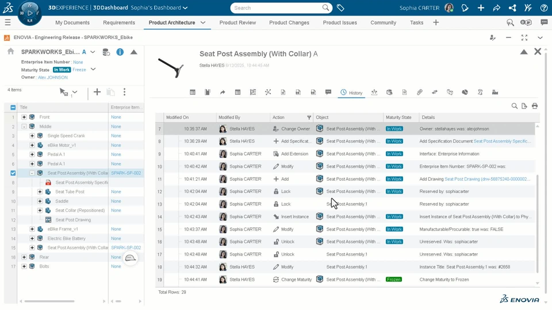552x310 pixels.
Task: Click the database settings icon beside SPARKWORKS title
Action: 106,52
